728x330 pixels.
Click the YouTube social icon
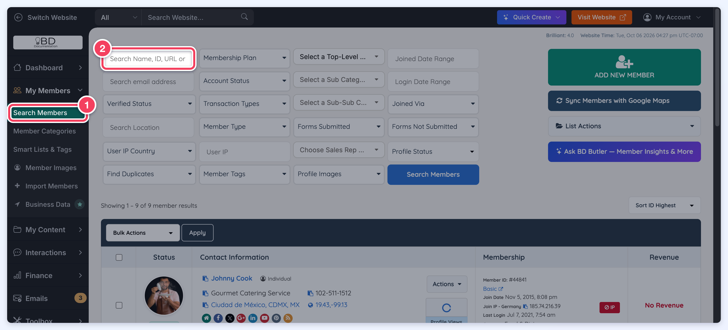264,318
